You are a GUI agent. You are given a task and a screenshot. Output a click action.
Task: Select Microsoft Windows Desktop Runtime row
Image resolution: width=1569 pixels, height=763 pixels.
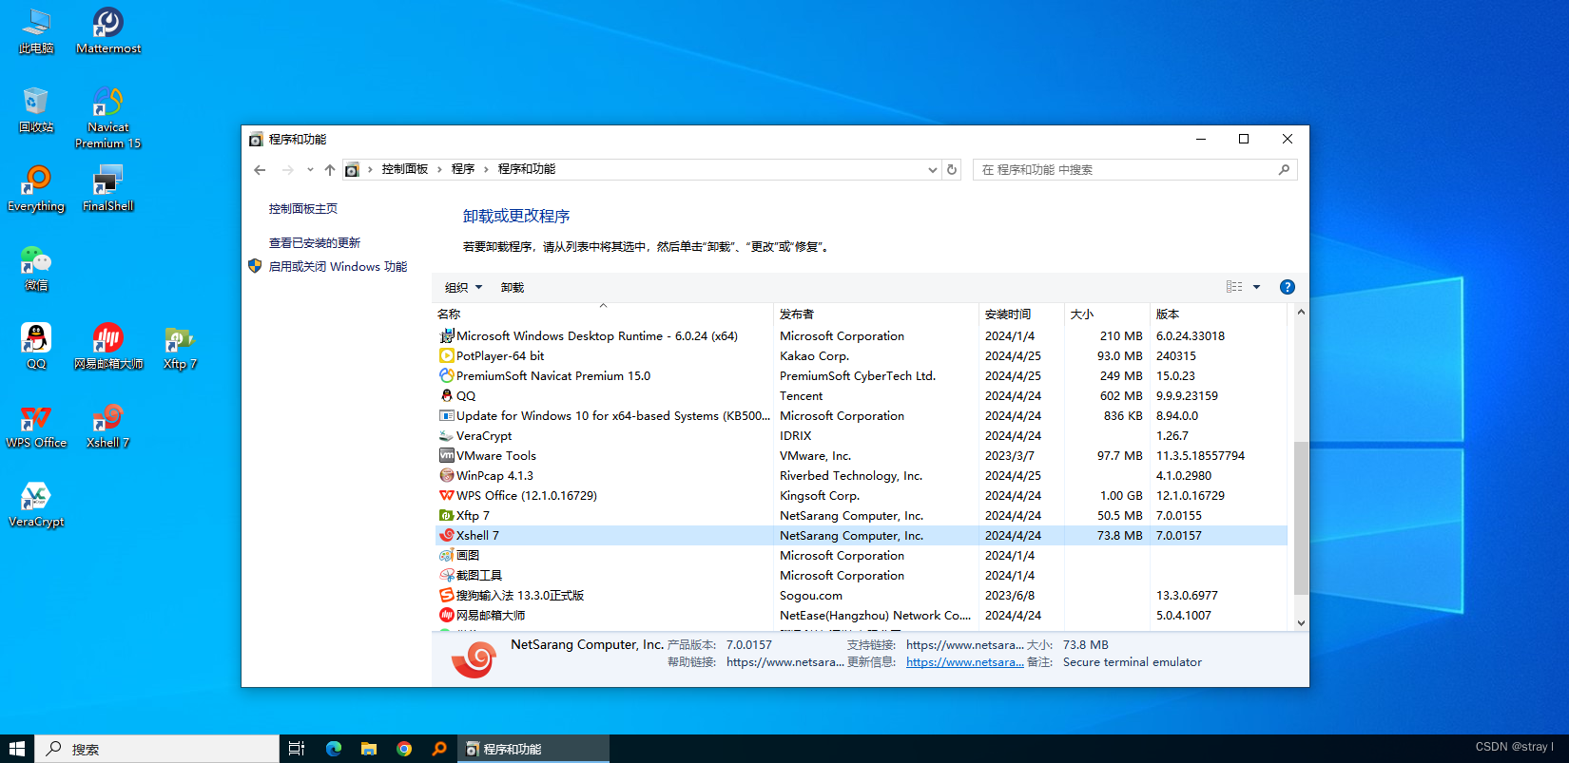pos(861,336)
